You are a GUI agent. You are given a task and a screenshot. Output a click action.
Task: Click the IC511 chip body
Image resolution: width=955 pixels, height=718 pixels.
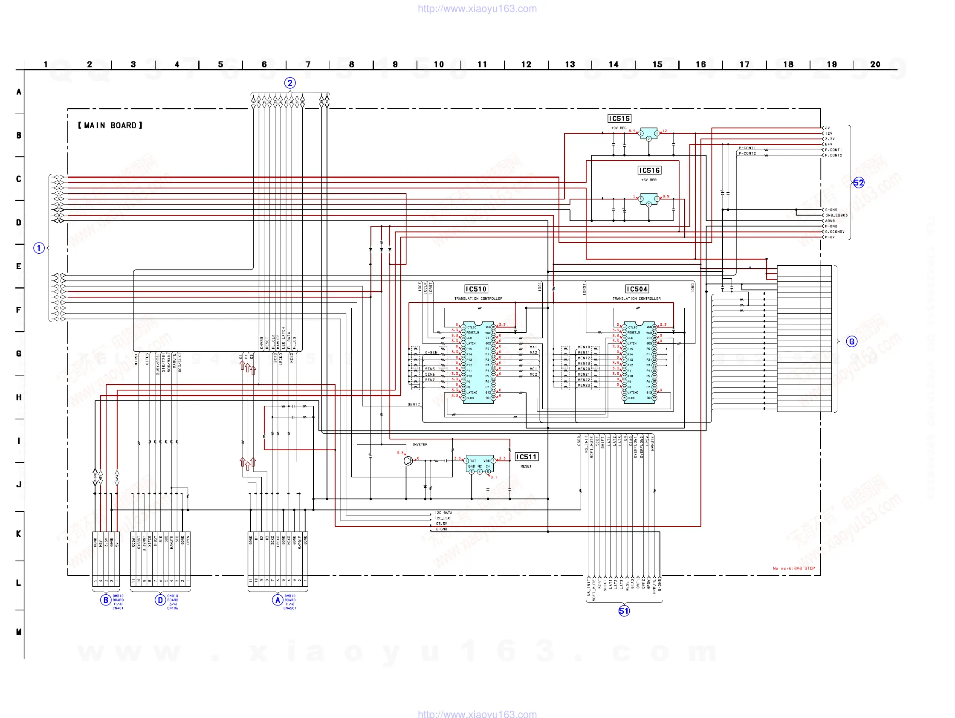click(480, 463)
